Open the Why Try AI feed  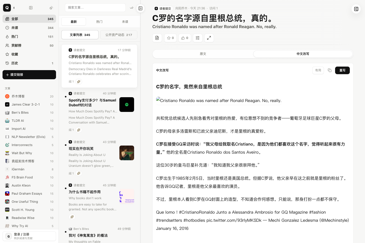coord(29,226)
